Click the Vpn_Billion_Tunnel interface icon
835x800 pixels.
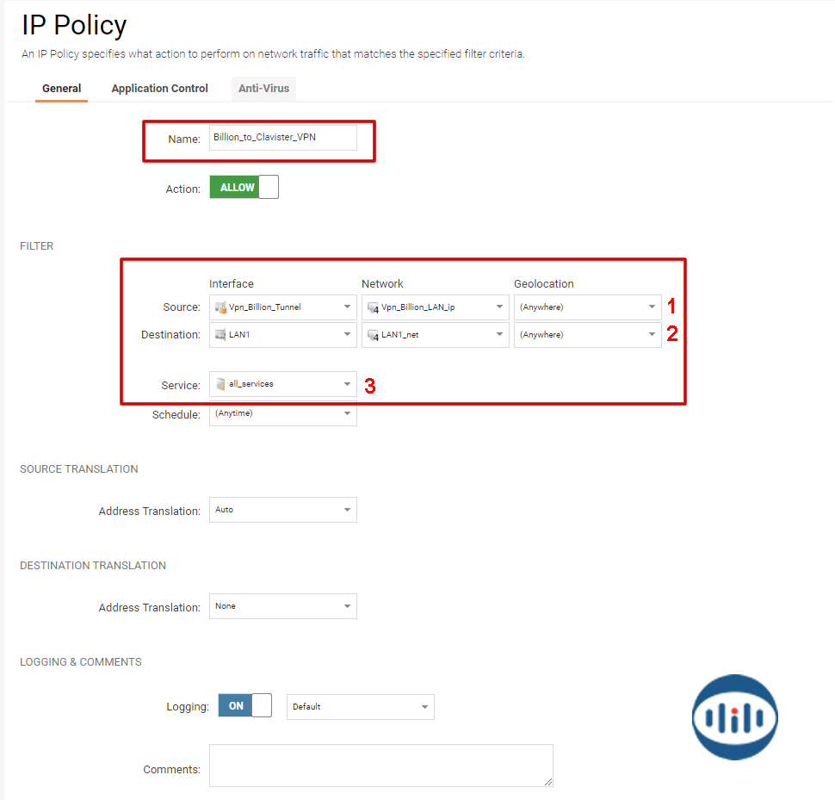point(220,307)
